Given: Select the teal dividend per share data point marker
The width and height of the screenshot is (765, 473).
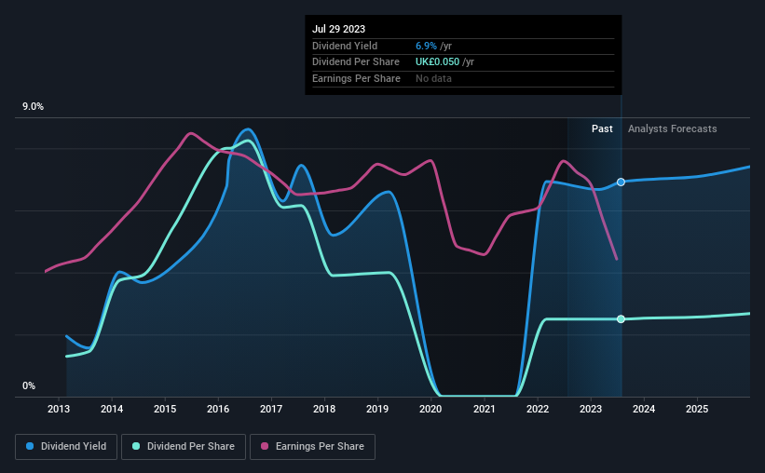Looking at the screenshot, I should (x=621, y=319).
